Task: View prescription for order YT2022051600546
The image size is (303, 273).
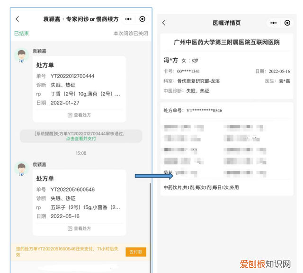Action: point(79,229)
